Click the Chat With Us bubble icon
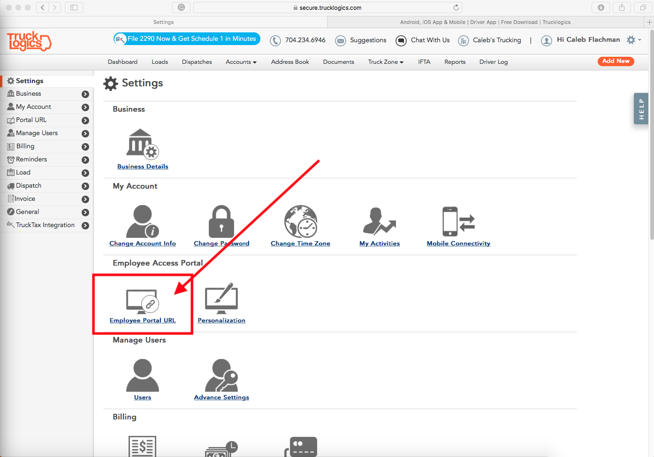 [x=401, y=41]
